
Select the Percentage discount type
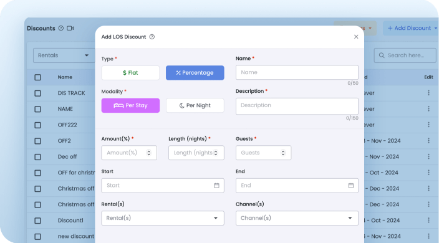coord(195,73)
